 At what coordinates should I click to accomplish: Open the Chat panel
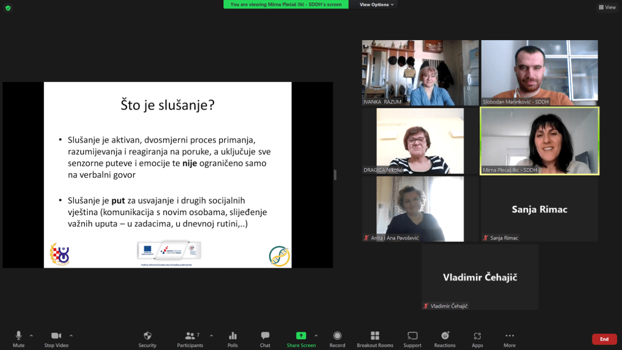point(265,336)
